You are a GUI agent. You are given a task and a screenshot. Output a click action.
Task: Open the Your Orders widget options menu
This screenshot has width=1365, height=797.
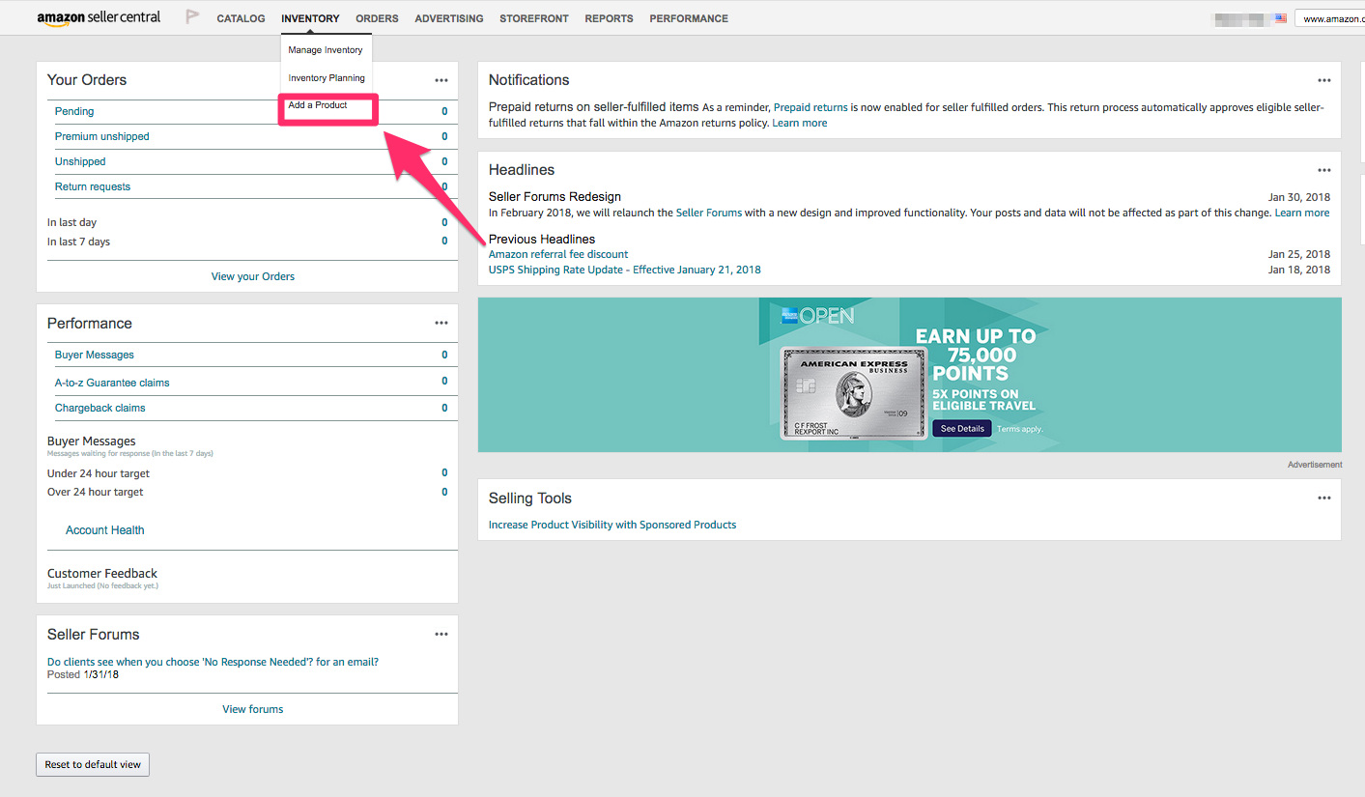441,80
